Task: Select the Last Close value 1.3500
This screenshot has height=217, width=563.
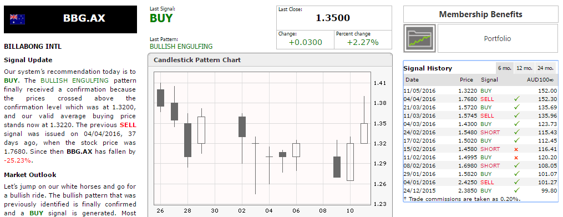Action: [x=333, y=18]
